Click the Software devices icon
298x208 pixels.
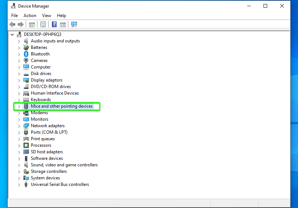pos(26,158)
